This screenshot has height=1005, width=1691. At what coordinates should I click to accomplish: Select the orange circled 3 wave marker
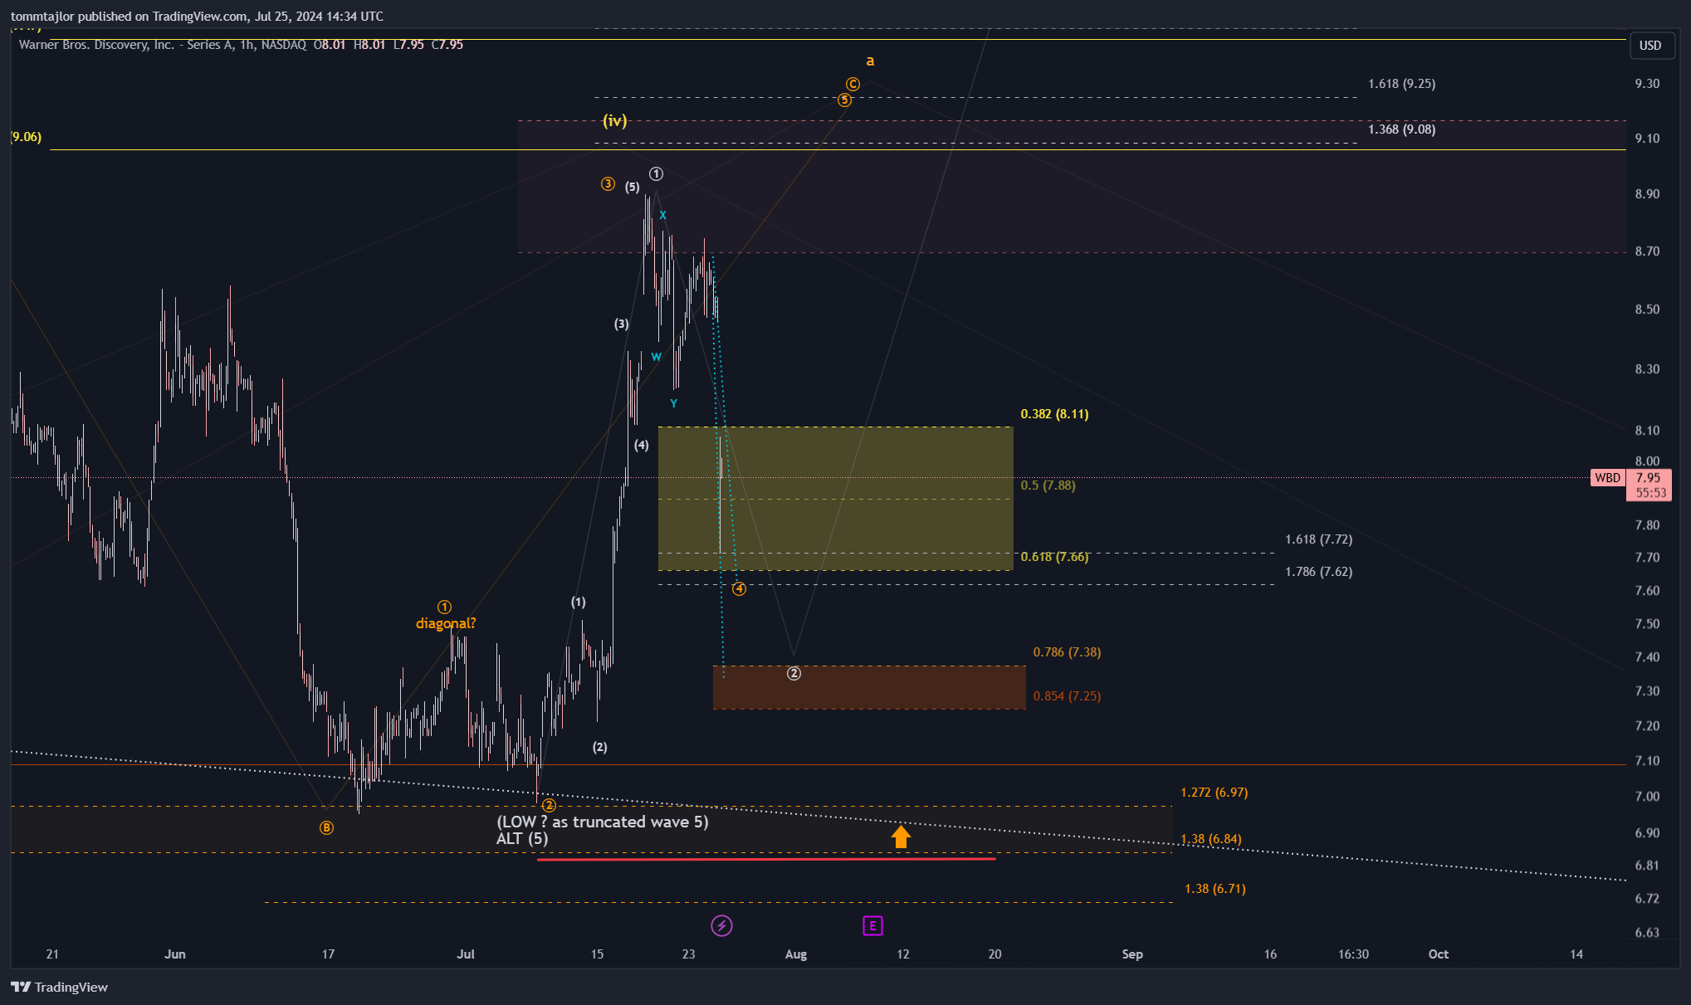(608, 184)
